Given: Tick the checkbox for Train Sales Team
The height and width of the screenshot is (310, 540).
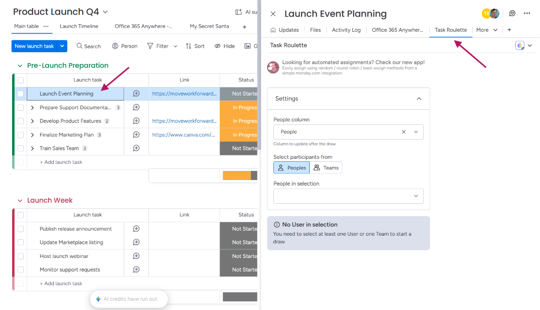Looking at the screenshot, I should pyautogui.click(x=21, y=148).
